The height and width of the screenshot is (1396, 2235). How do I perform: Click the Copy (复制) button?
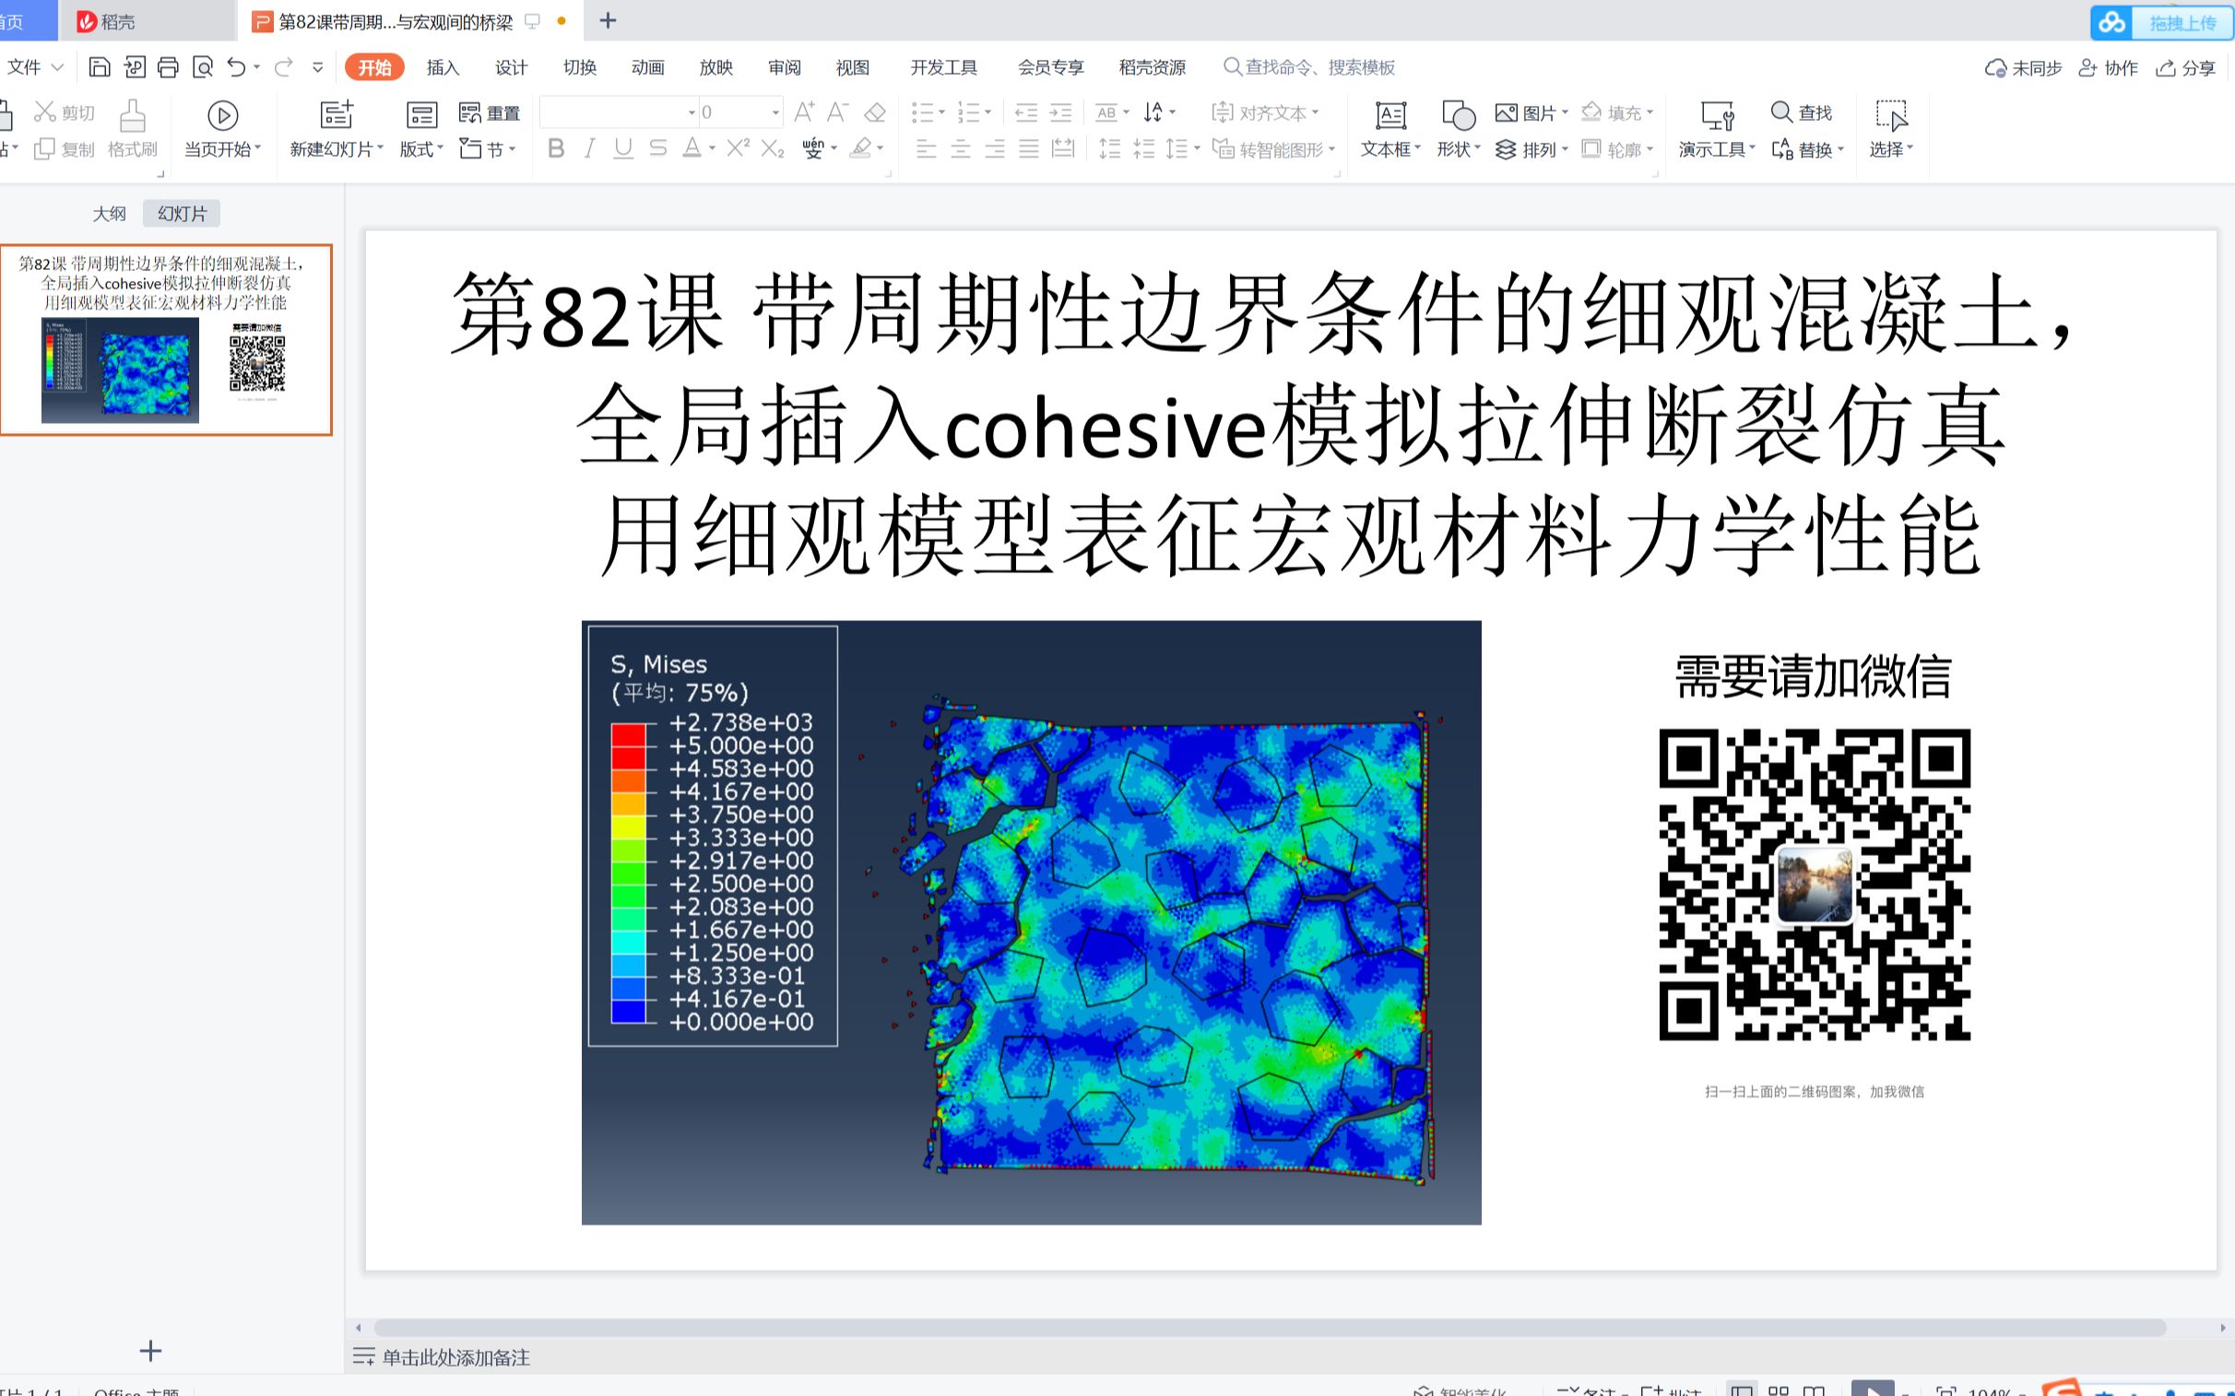[x=64, y=149]
